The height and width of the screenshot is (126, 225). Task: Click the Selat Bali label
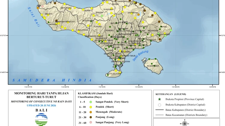click(34, 17)
